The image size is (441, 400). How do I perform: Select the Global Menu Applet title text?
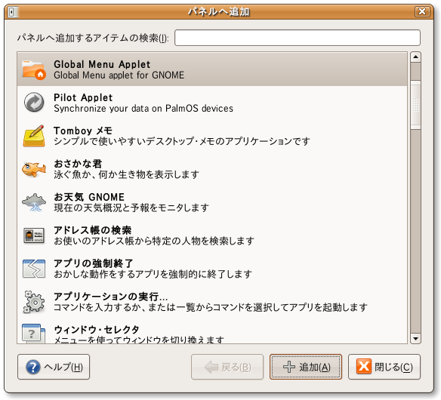[102, 64]
